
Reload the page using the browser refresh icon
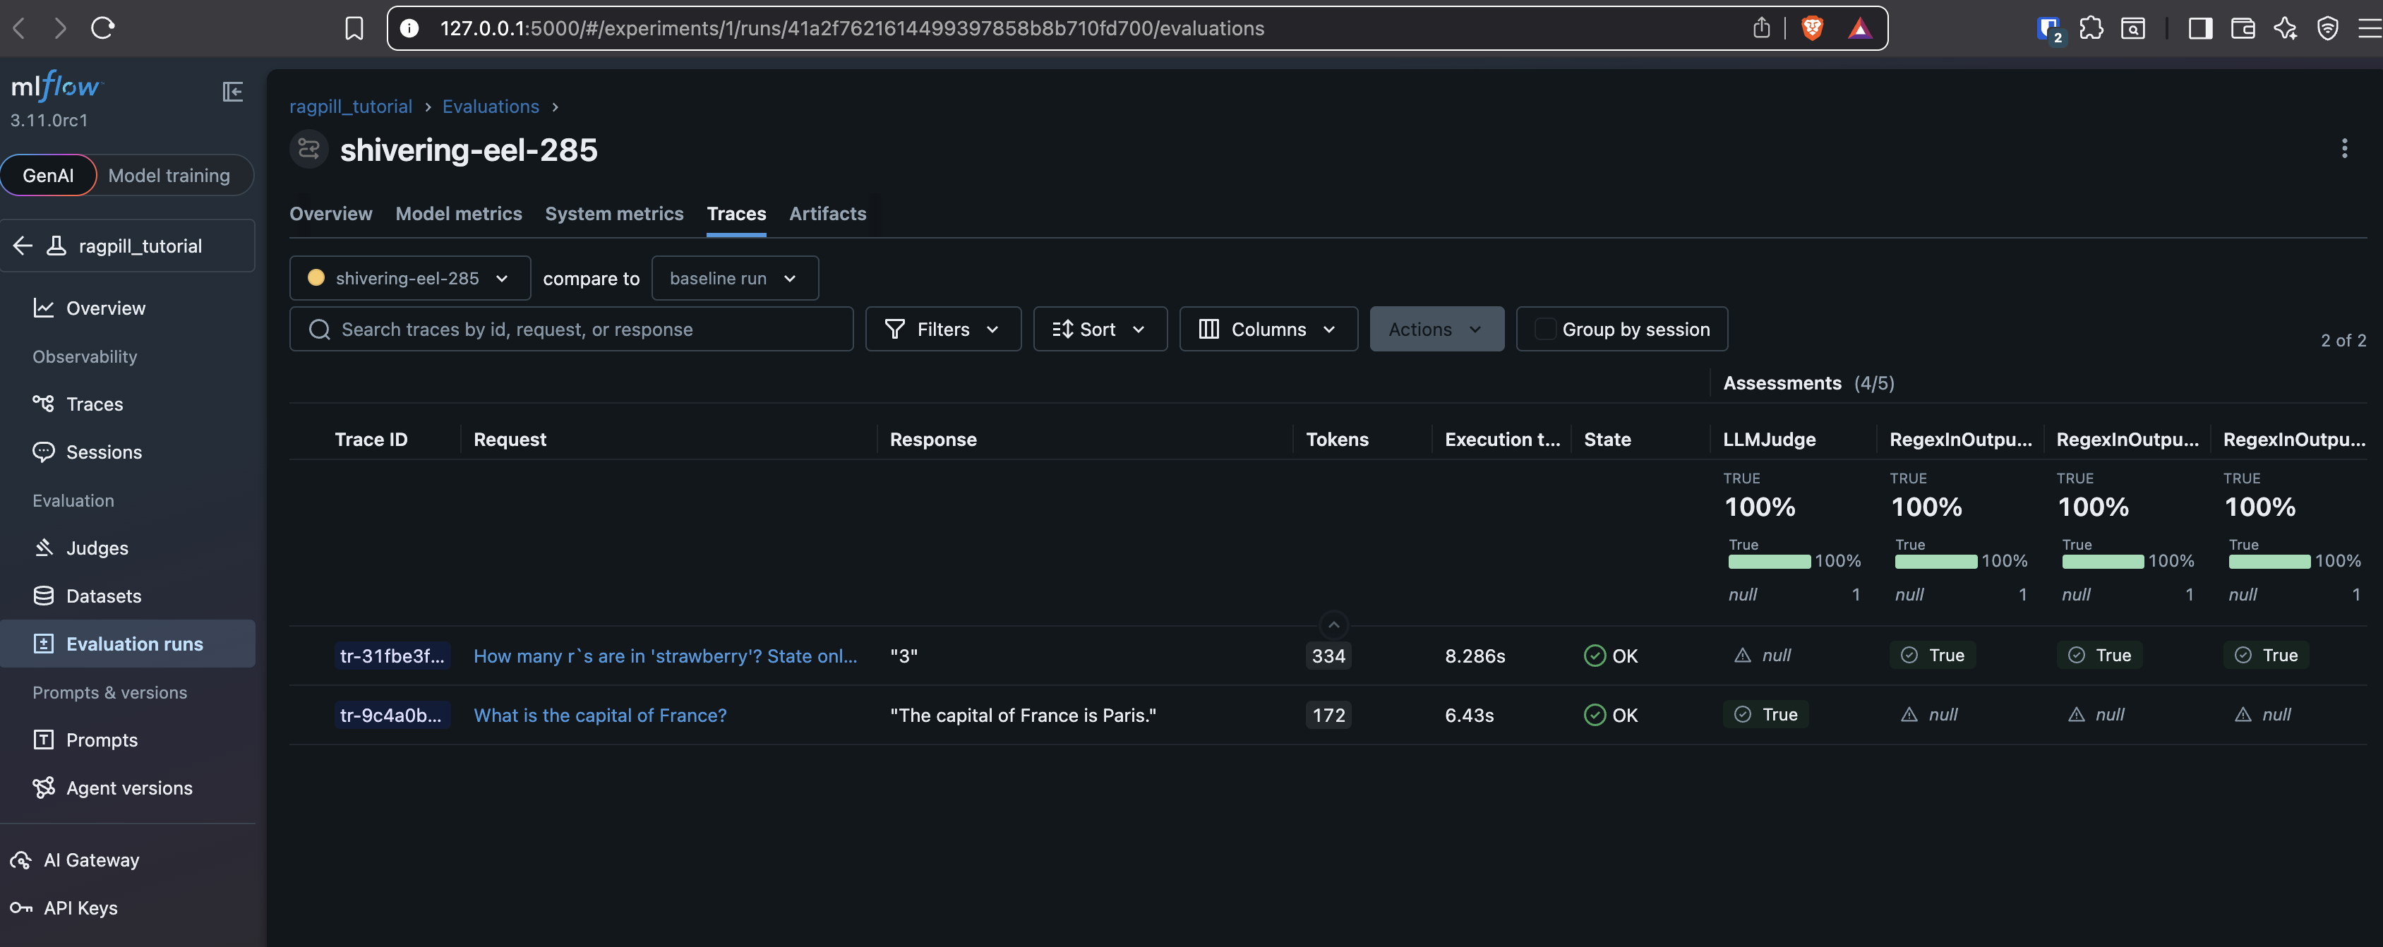102,28
